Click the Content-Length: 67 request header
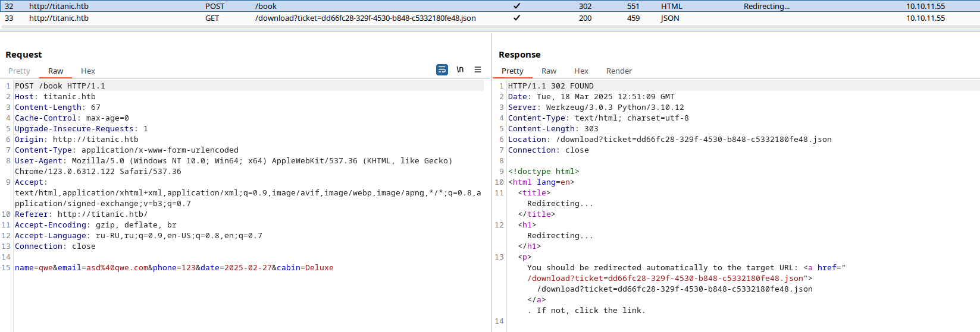Viewport: 980px width, 332px height. click(x=58, y=107)
